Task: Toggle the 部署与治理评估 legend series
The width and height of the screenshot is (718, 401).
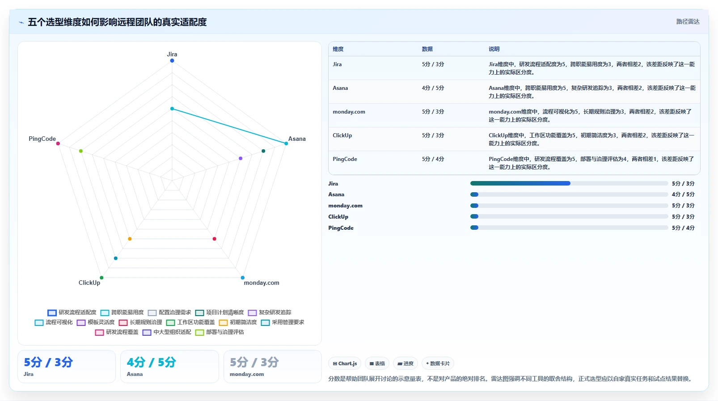Action: [220, 332]
